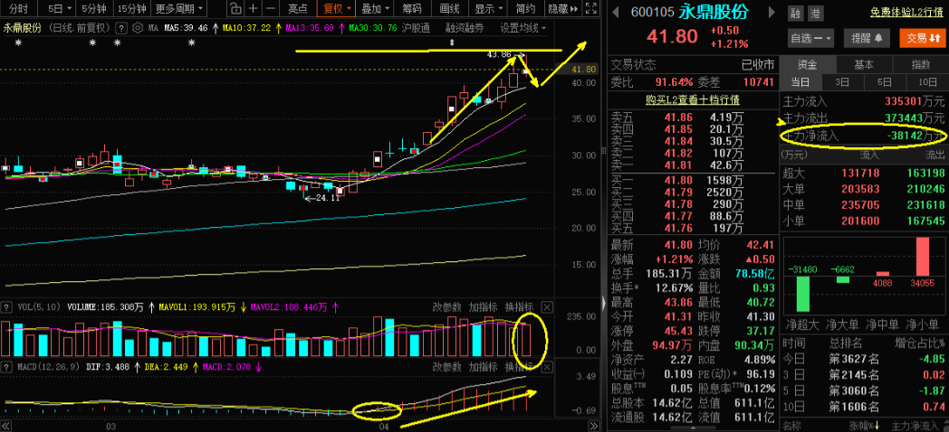Image resolution: width=949 pixels, height=432 pixels.
Task: Close the VOL indicator panel
Action: click(546, 307)
